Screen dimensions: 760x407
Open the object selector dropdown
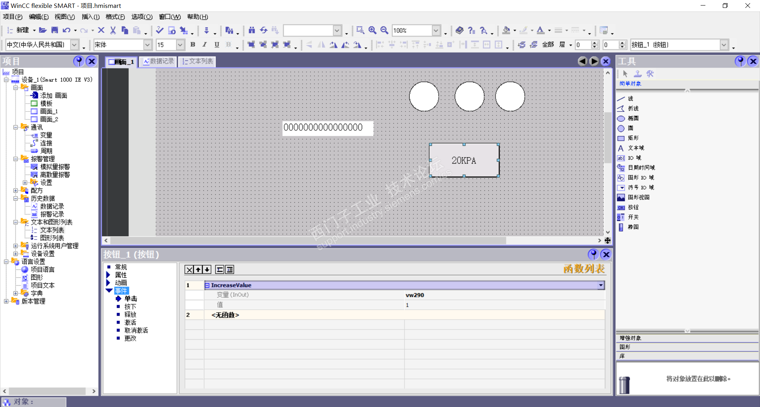click(x=724, y=45)
